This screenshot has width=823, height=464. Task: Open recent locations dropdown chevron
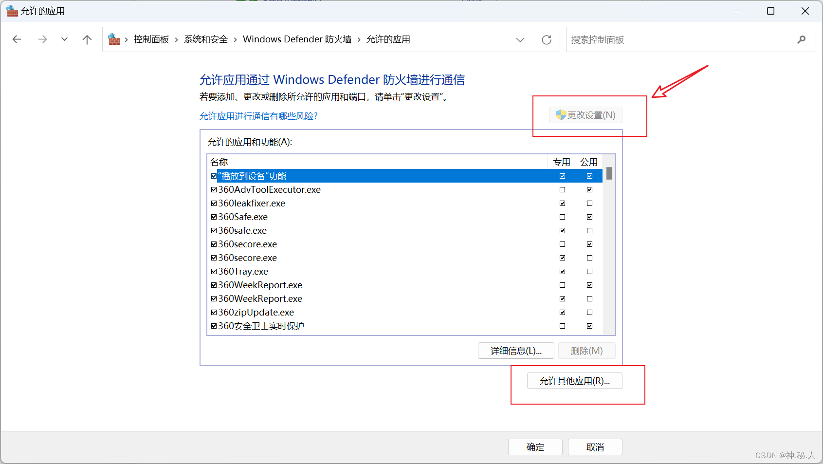pos(64,39)
